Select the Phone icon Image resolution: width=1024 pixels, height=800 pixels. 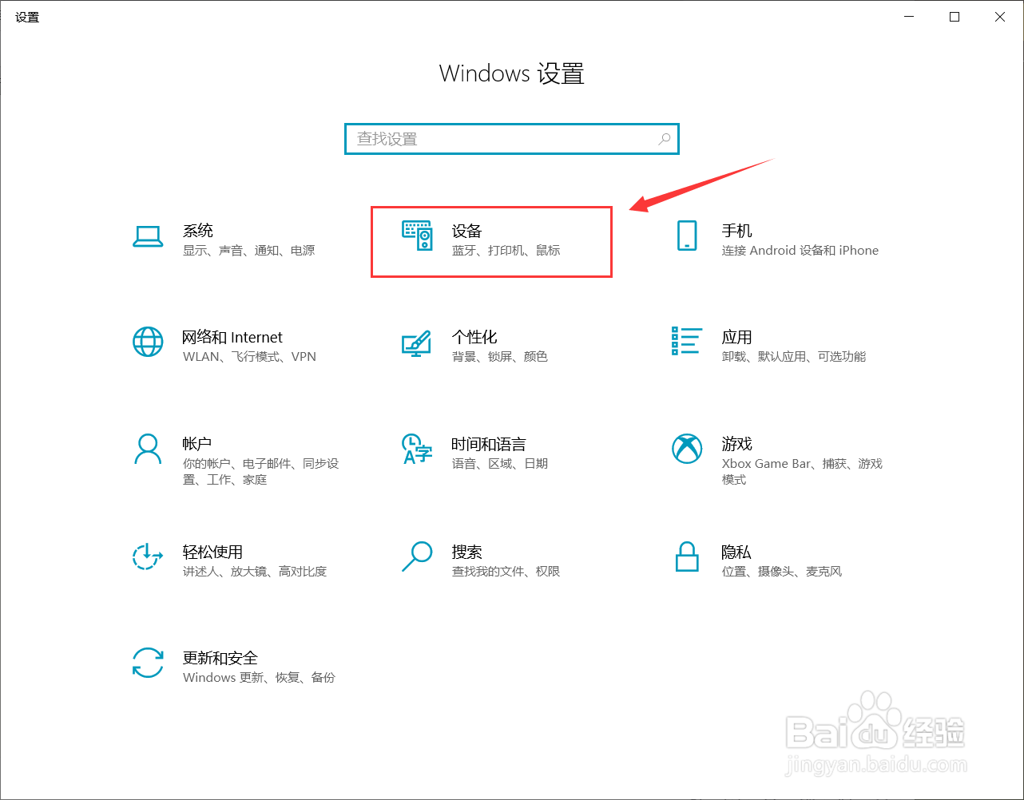687,236
